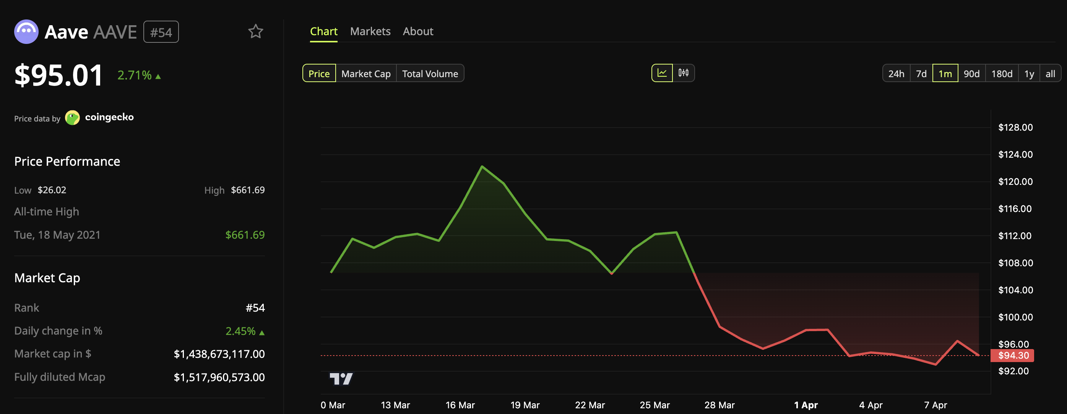Image resolution: width=1067 pixels, height=414 pixels.
Task: Click the star favorite icon
Action: pyautogui.click(x=255, y=31)
